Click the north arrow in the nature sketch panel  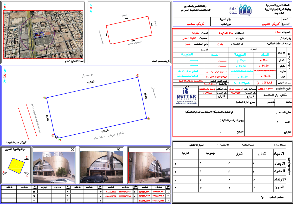click(x=5, y=75)
